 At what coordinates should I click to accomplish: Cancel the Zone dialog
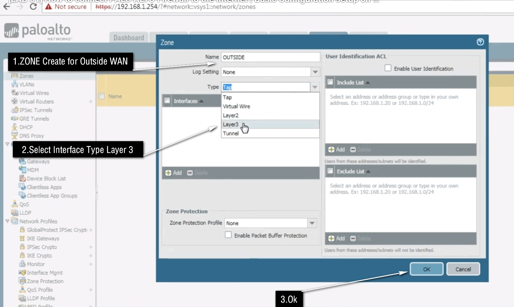pos(463,269)
